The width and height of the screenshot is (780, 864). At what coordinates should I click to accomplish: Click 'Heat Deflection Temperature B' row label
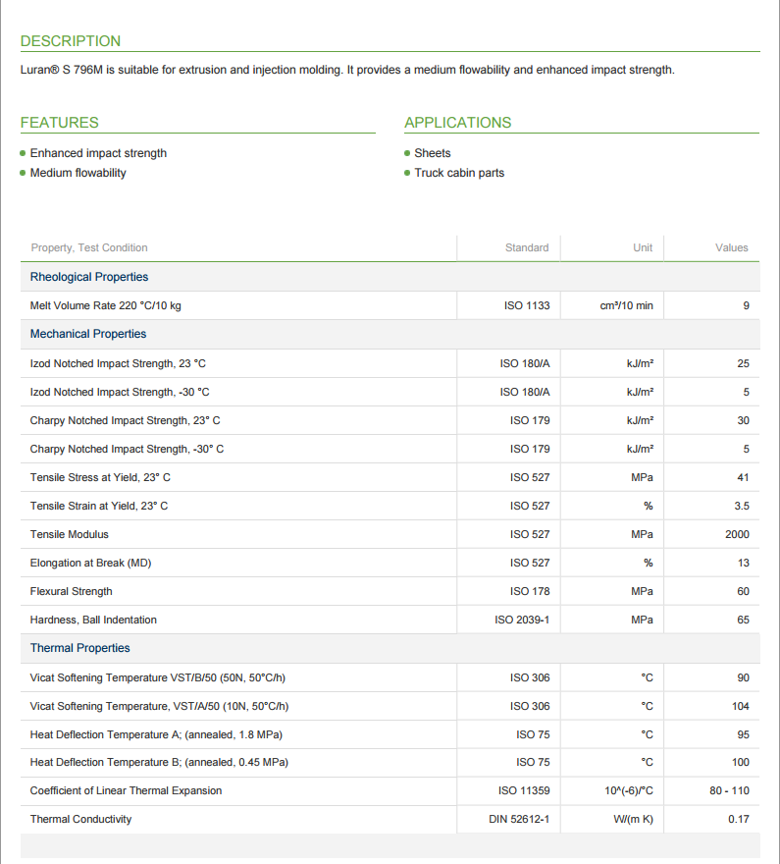[159, 763]
